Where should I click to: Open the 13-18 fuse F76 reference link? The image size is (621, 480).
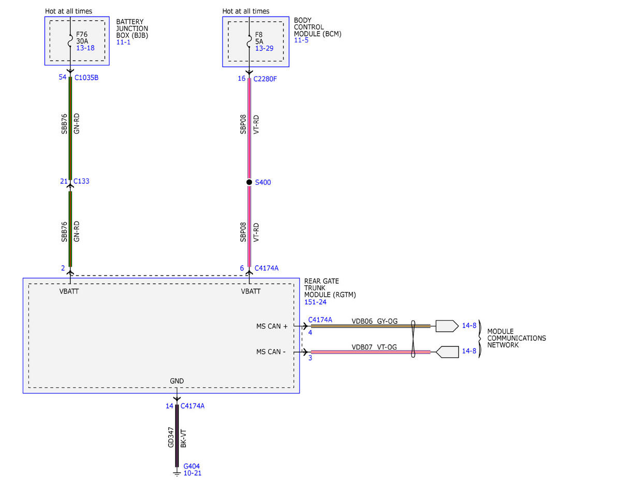click(85, 48)
